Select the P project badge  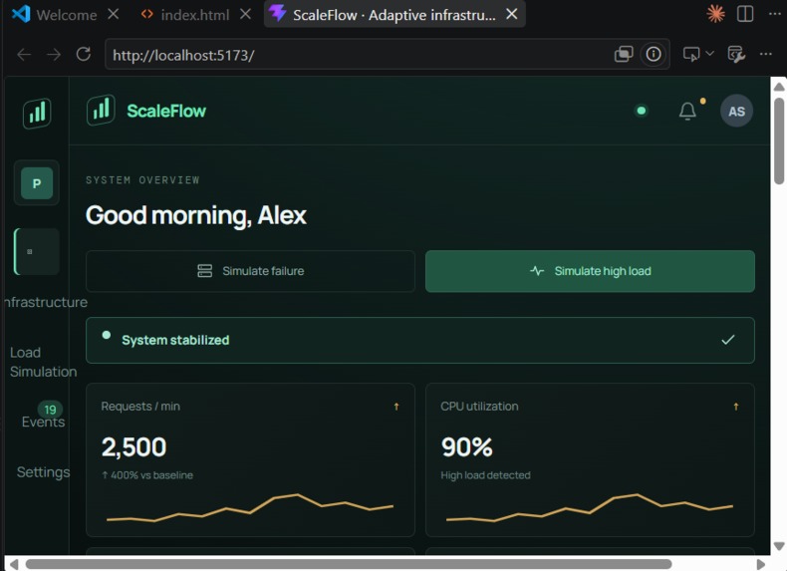coord(37,183)
